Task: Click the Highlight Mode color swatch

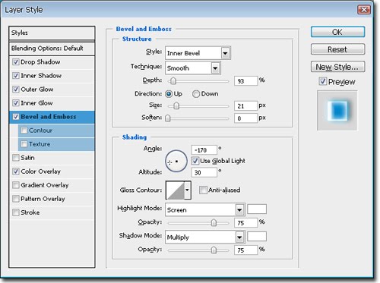Action: [257, 209]
